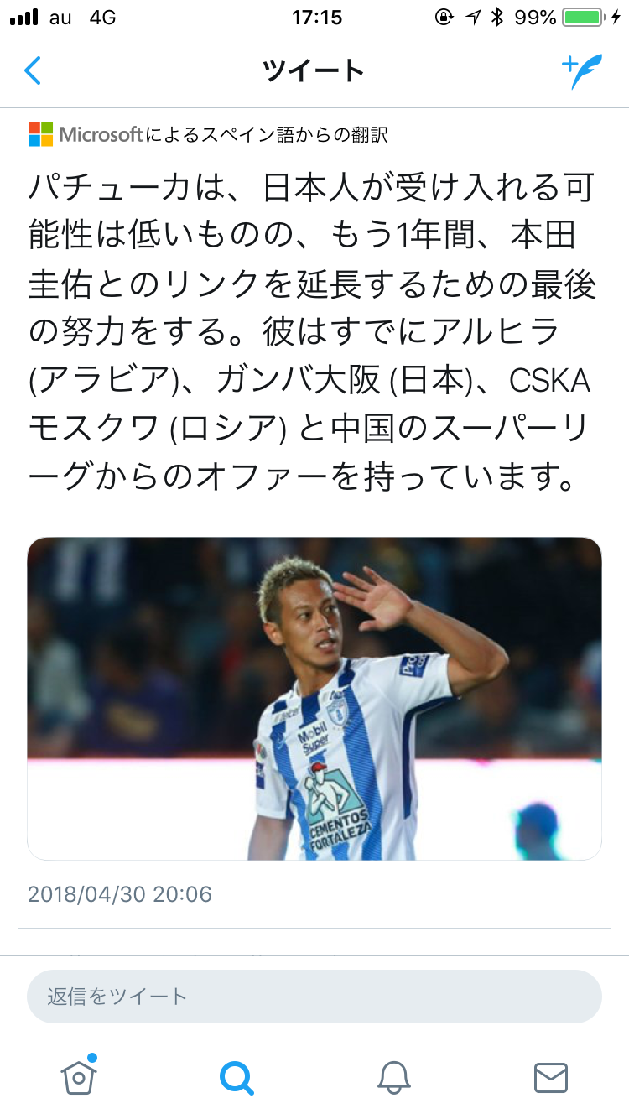
Task: Compose a new tweet with feather icon
Action: point(581,71)
